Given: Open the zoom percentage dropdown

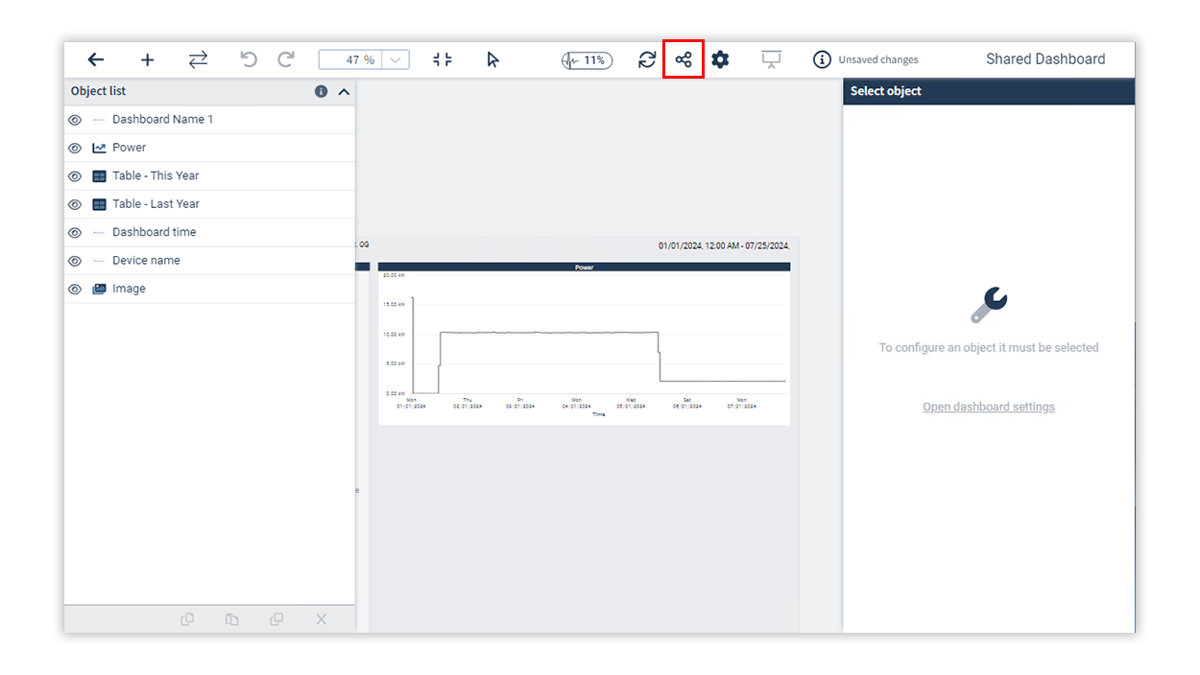Looking at the screenshot, I should pos(396,58).
